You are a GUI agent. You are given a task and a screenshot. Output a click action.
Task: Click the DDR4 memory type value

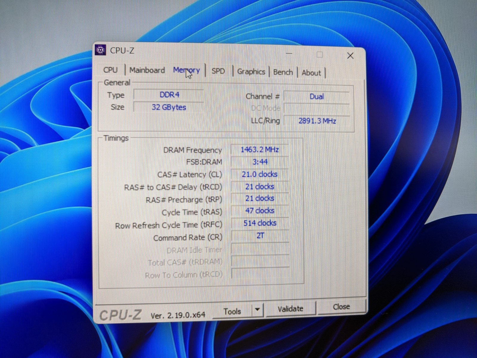pos(169,95)
